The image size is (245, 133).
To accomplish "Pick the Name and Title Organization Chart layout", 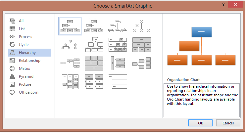I will [118, 26].
